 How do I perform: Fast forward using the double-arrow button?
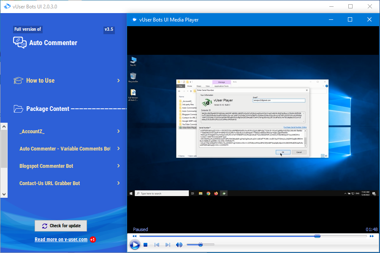(372, 236)
